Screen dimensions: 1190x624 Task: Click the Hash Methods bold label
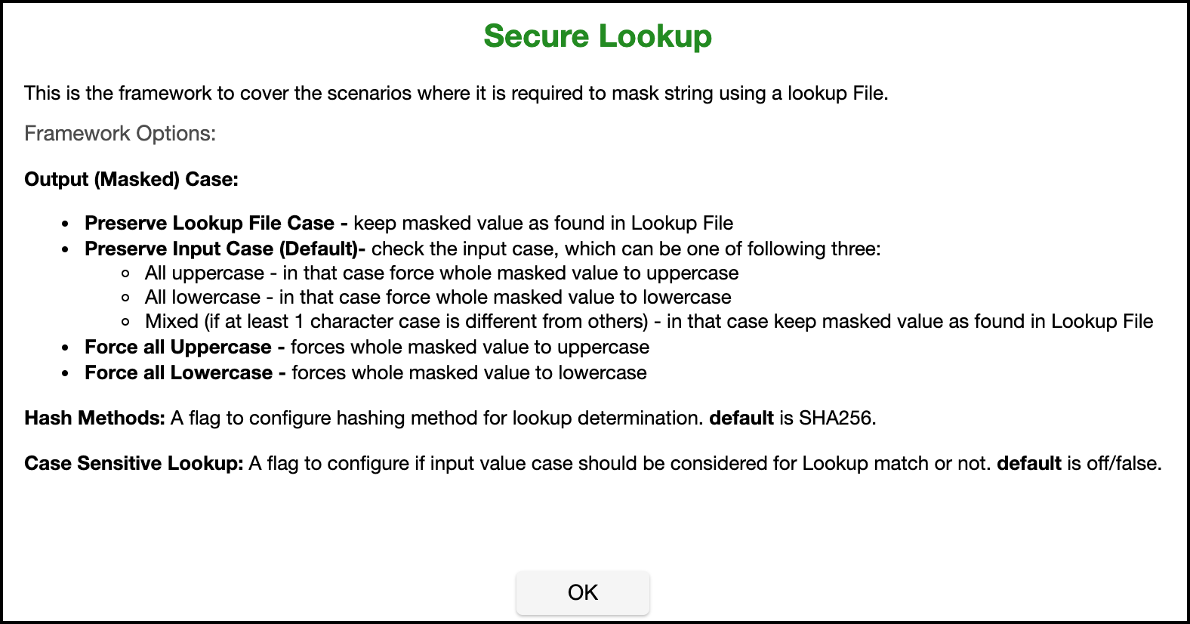click(94, 419)
